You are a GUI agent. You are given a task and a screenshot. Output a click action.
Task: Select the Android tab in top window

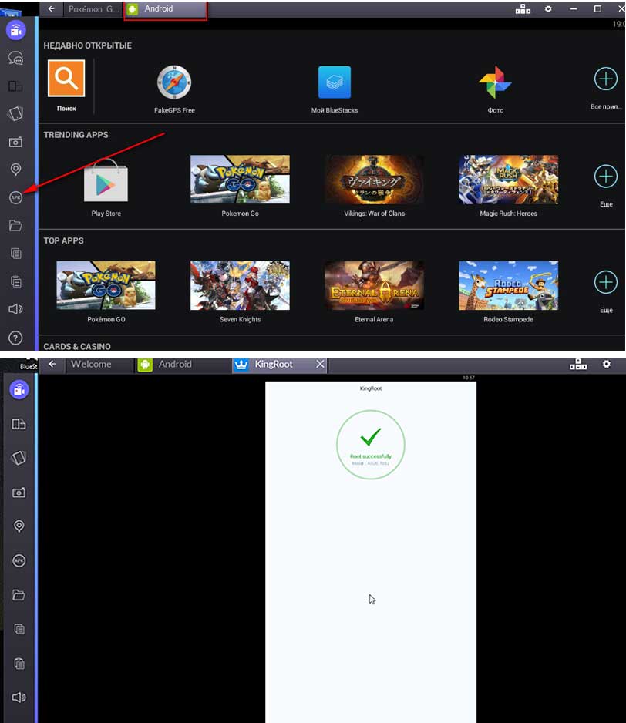coord(165,9)
